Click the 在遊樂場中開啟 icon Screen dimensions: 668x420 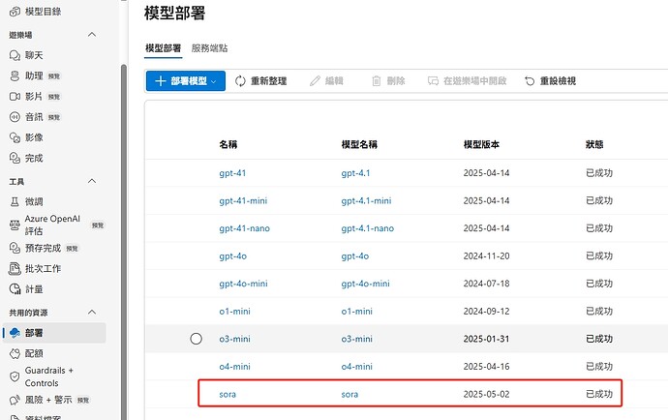pos(433,81)
